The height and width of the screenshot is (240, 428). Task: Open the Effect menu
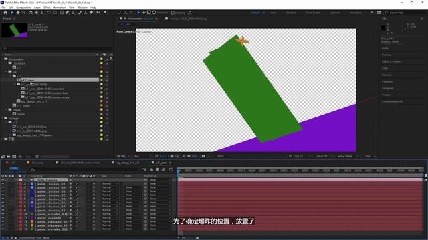point(47,7)
